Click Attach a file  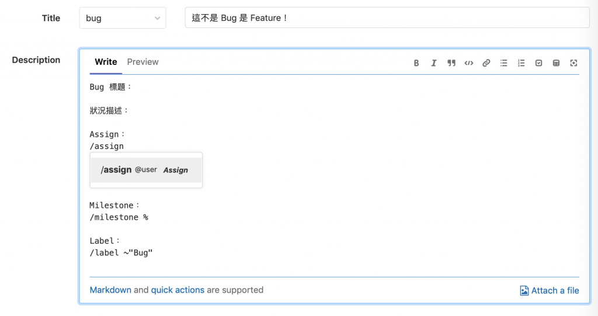[x=555, y=290]
